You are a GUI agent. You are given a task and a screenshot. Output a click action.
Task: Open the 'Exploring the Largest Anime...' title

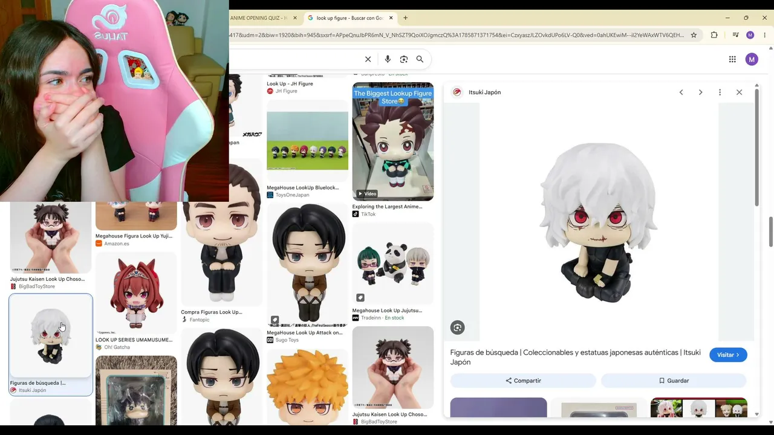(x=388, y=207)
